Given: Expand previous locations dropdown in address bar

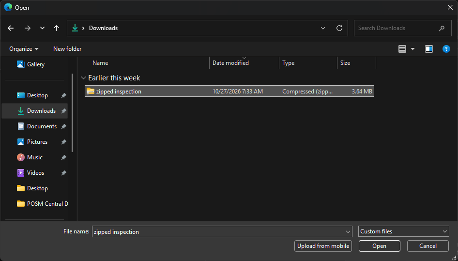Looking at the screenshot, I should coord(323,28).
